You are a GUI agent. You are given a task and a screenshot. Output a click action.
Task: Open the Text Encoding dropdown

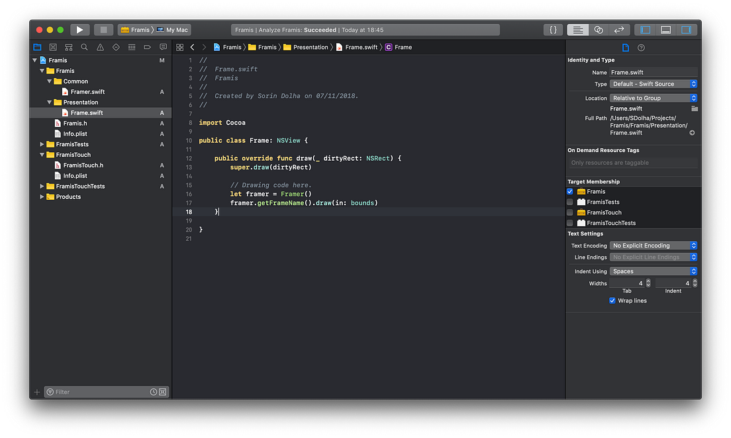click(x=653, y=245)
